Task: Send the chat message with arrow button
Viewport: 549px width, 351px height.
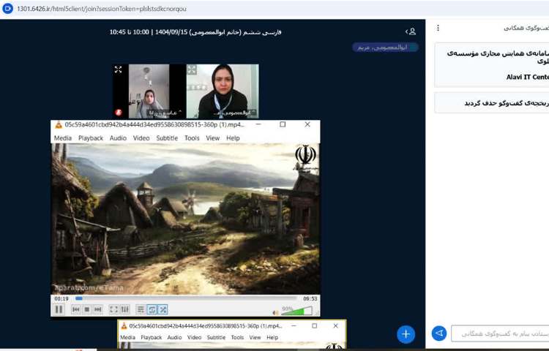Action: [x=439, y=333]
